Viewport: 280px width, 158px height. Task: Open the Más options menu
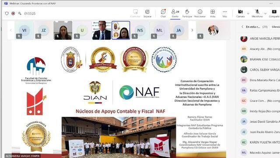tap(224, 14)
